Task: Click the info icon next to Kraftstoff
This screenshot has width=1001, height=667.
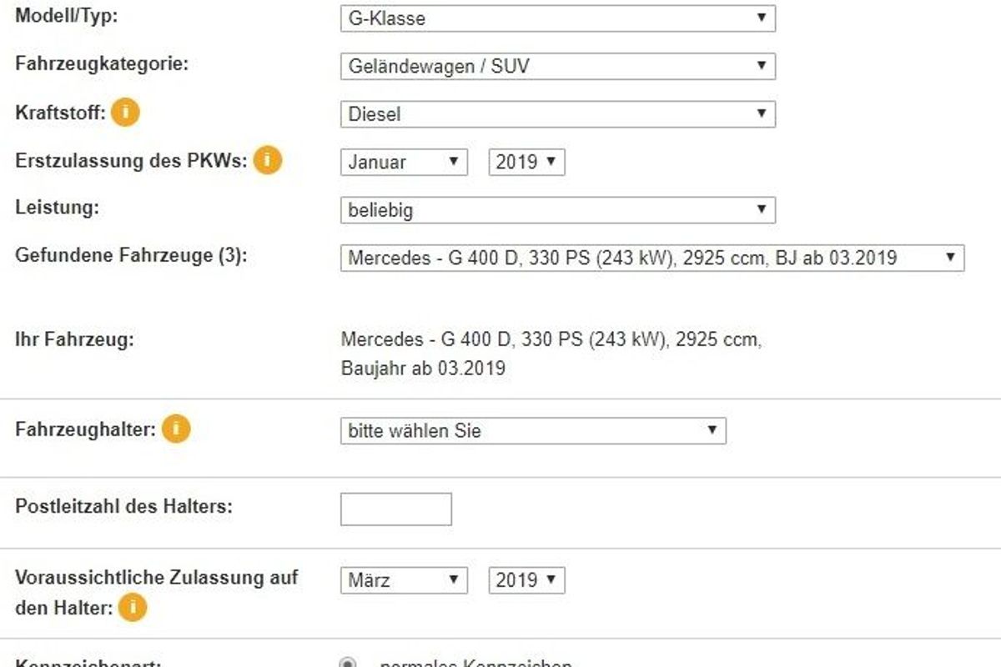Action: [x=125, y=112]
